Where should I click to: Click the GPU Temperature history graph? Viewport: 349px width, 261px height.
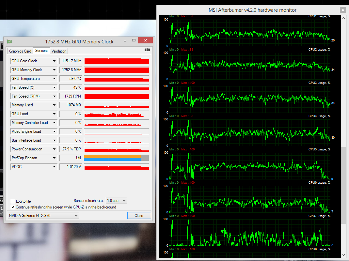[x=117, y=79]
